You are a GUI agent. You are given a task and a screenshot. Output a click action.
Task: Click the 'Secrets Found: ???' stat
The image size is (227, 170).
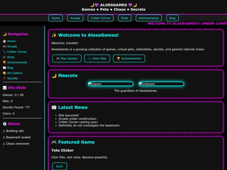tap(16, 107)
